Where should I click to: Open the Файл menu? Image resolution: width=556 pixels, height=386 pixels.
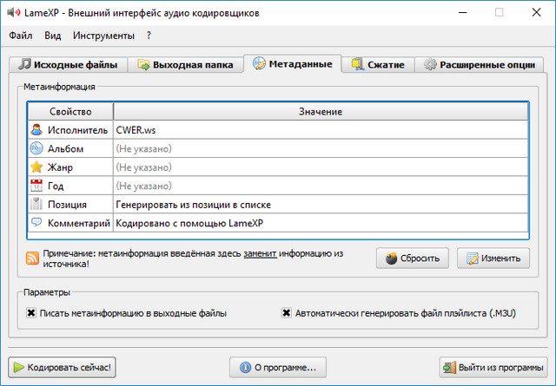click(21, 36)
